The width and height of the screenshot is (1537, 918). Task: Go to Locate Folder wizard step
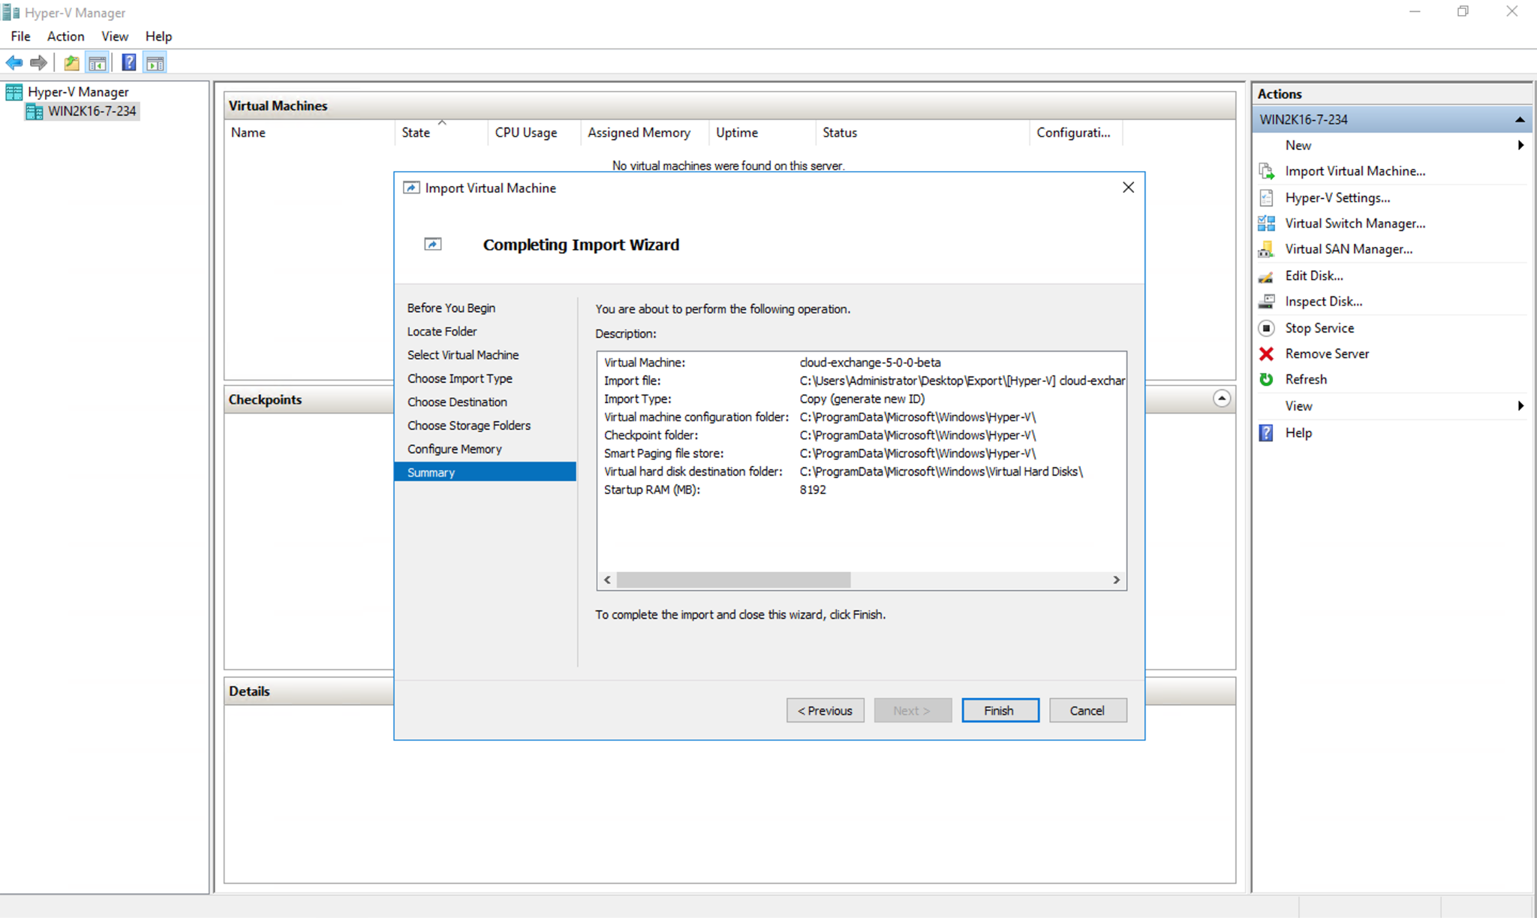(442, 331)
